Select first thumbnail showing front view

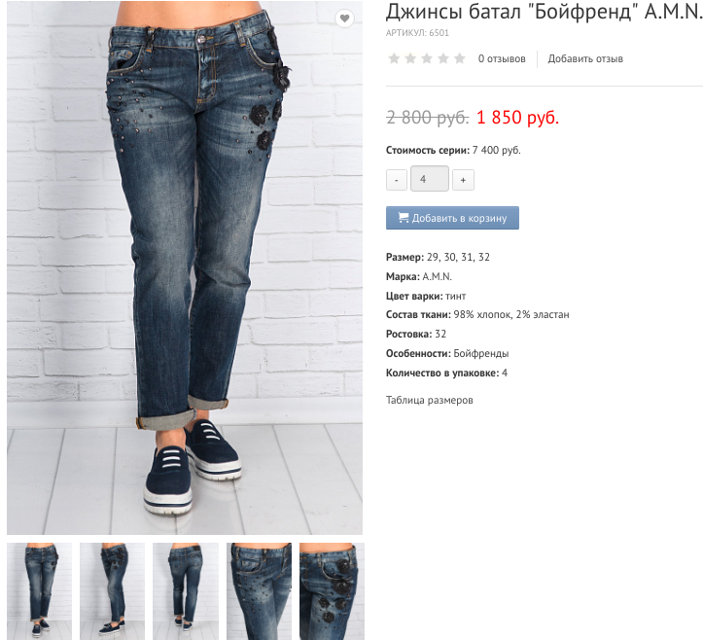tap(40, 591)
